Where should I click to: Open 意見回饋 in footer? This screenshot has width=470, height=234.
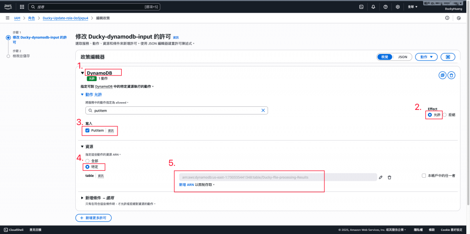(35, 230)
